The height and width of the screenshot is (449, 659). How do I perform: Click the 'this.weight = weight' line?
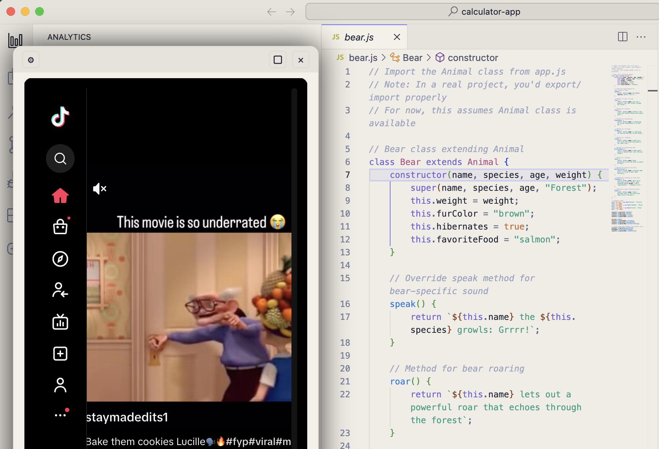tap(464, 201)
